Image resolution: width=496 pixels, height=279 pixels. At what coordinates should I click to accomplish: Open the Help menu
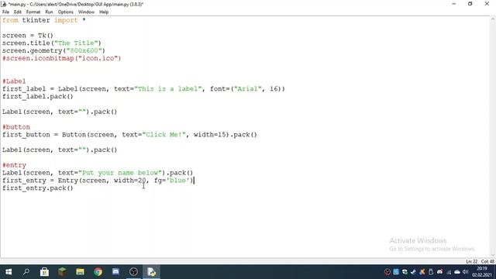[x=104, y=12]
